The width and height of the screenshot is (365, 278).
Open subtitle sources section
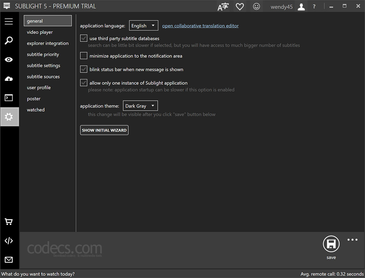tap(43, 77)
